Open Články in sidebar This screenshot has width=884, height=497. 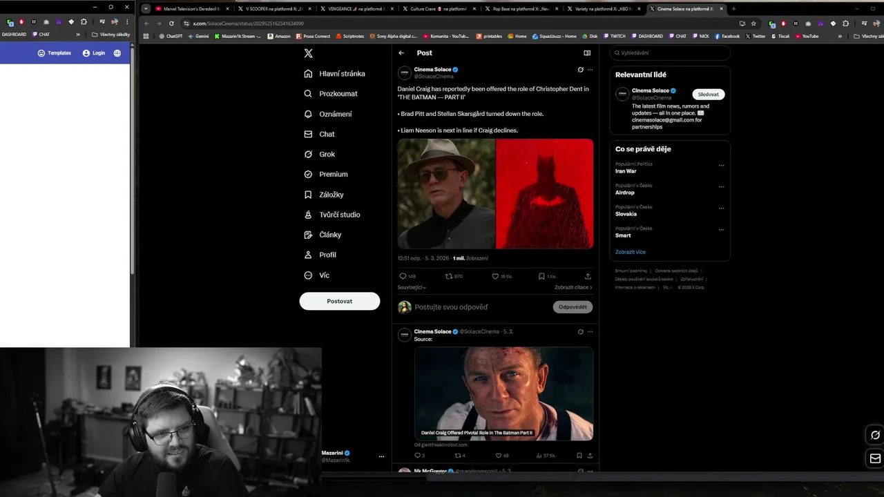(323, 235)
